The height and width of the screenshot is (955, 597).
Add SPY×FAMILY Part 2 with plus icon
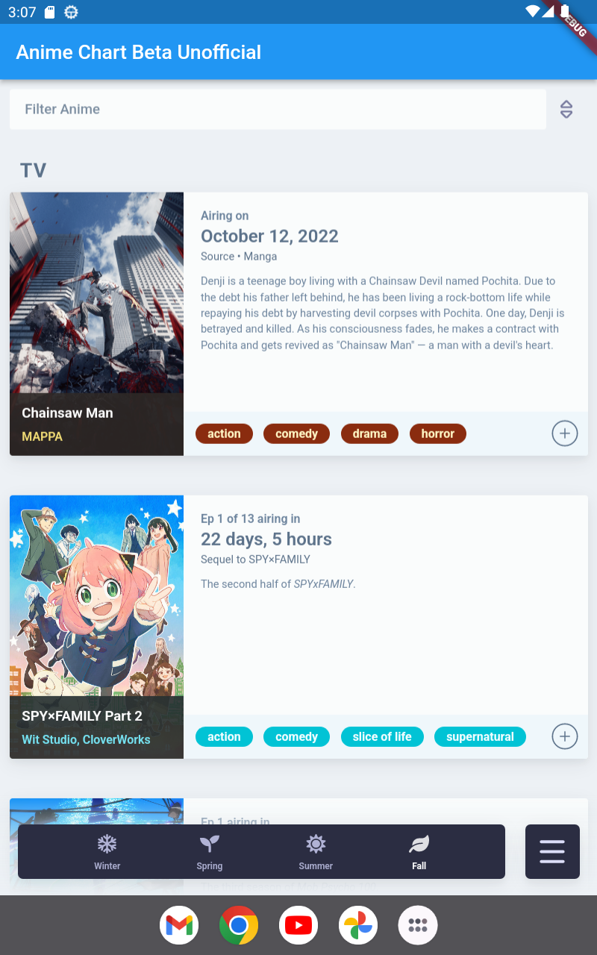[565, 736]
